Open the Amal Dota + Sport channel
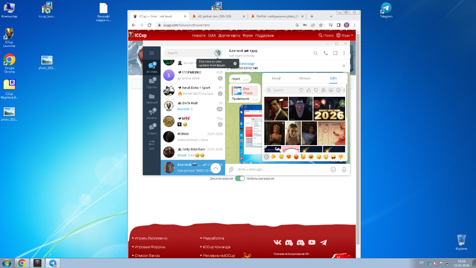Image resolution: width=476 pixels, height=268 pixels. coord(193,90)
